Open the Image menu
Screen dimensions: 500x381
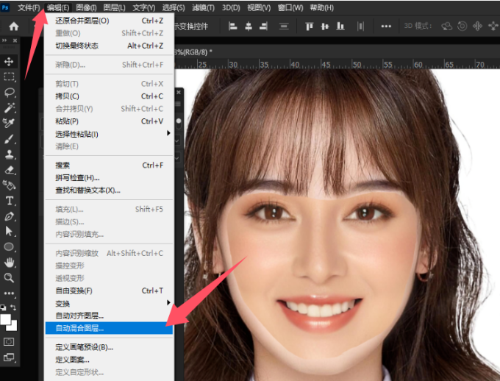[x=87, y=7]
